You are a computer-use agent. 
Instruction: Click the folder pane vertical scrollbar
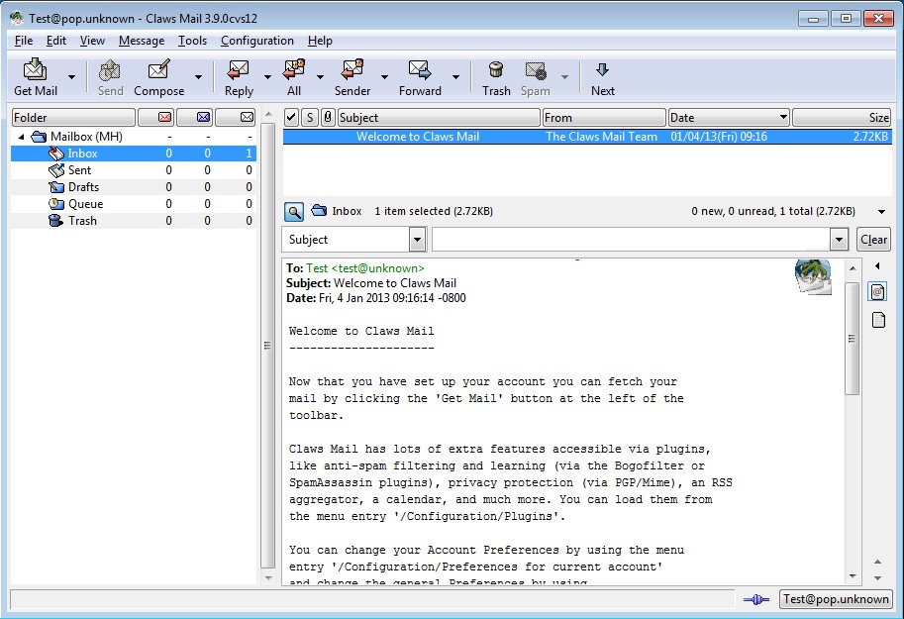[267, 345]
